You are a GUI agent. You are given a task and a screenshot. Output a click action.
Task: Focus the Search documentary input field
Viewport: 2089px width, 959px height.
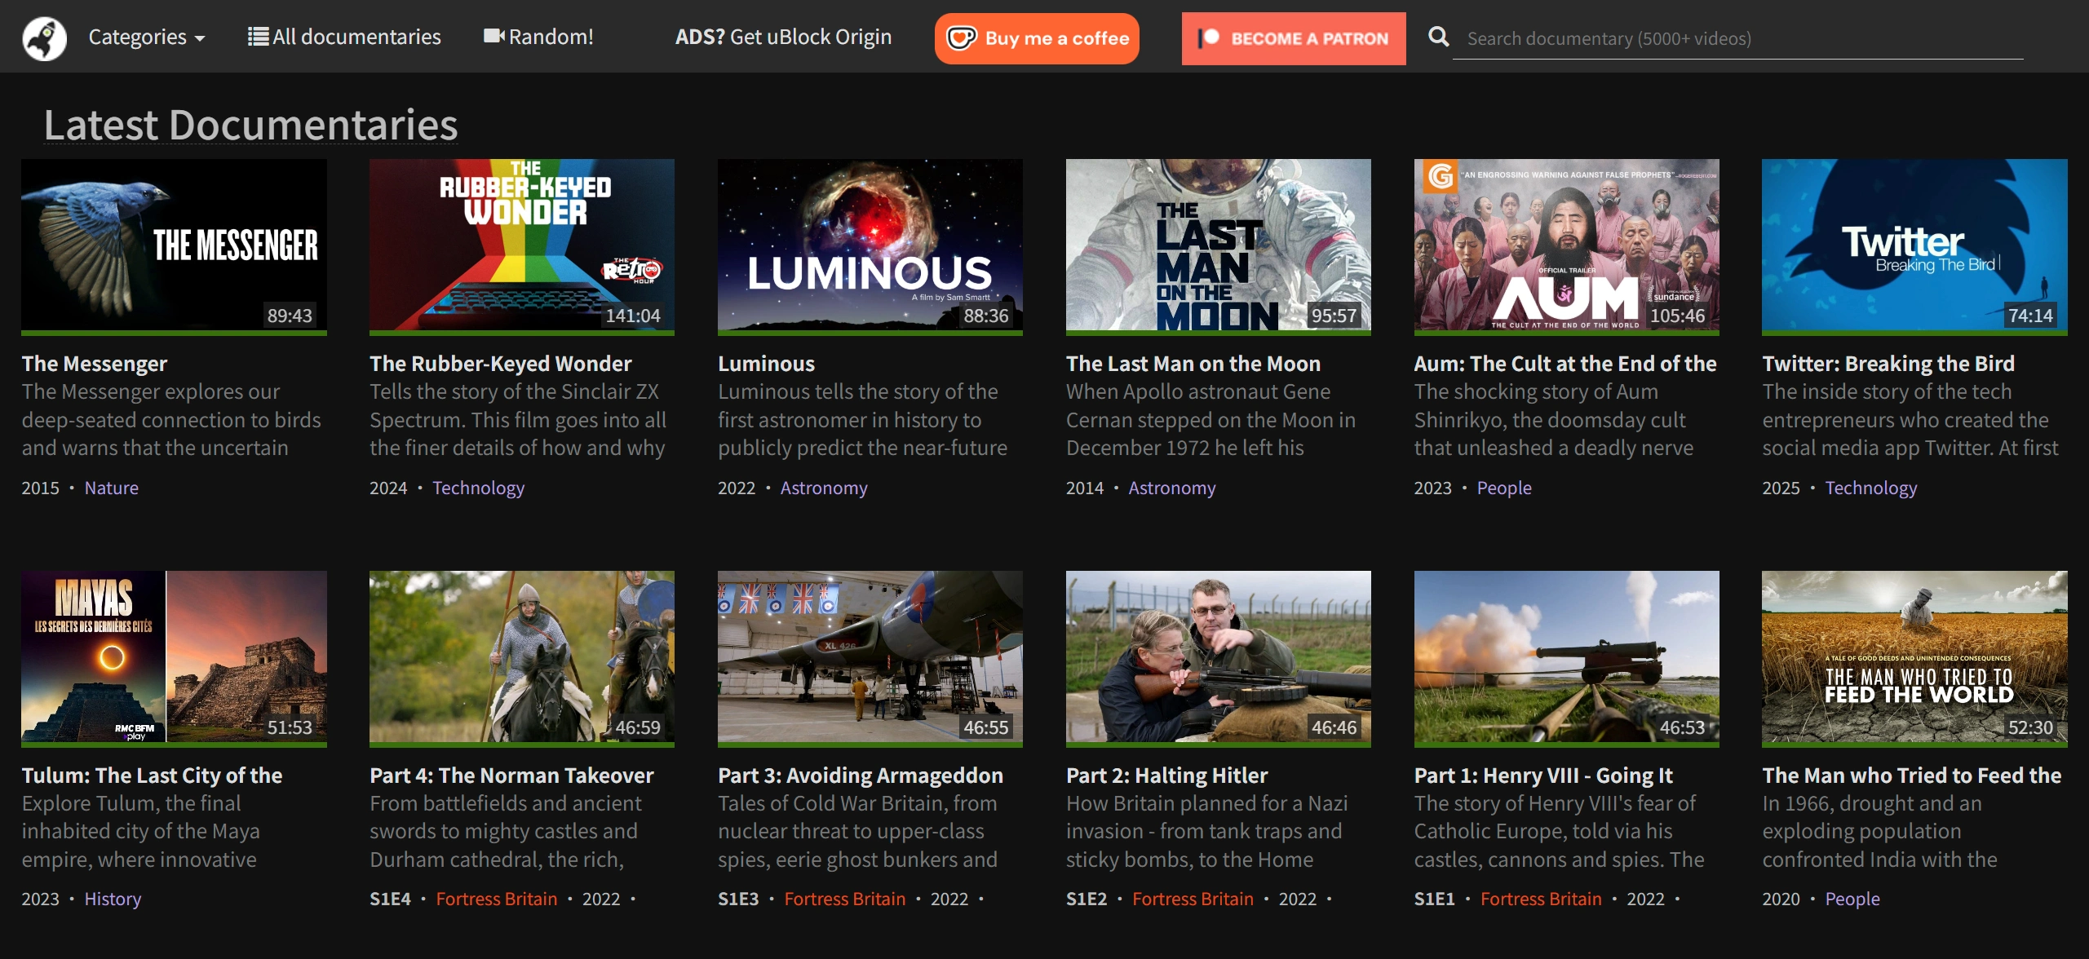coord(1737,38)
